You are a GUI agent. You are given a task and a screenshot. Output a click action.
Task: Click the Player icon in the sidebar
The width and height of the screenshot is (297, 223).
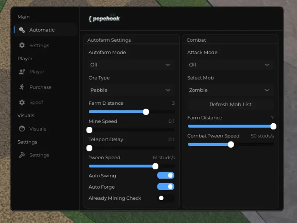(x=22, y=71)
